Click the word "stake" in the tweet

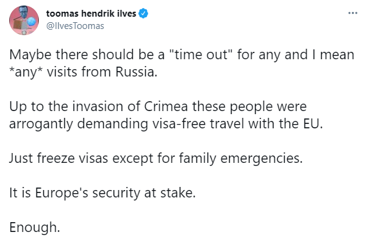(177, 193)
